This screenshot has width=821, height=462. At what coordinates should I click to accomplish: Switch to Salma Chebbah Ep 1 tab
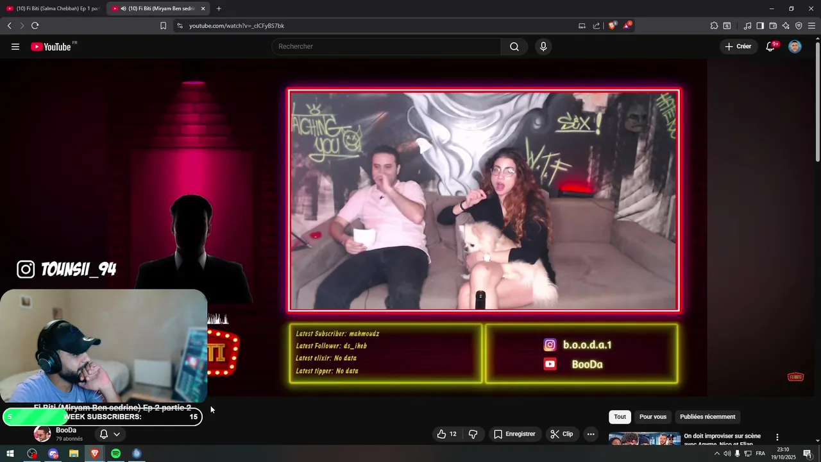[53, 8]
